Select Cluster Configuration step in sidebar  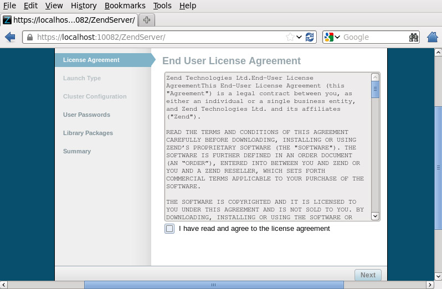tap(95, 97)
